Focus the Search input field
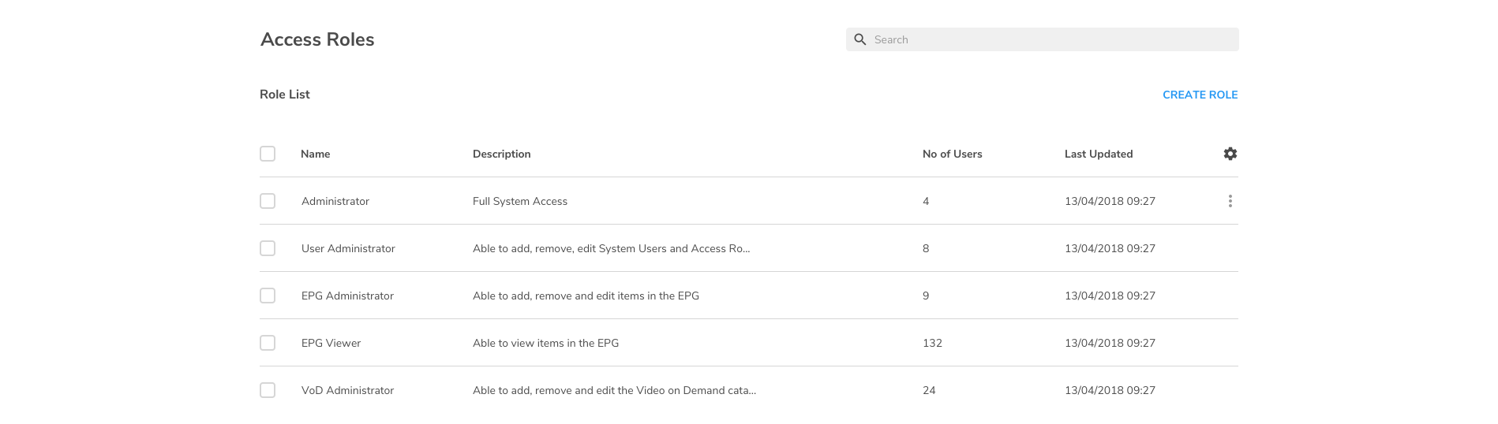Viewport: 1498px width, 424px height. tap(1050, 39)
